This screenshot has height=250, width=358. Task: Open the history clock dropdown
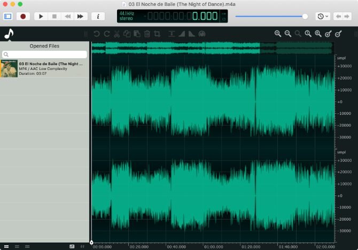point(323,17)
